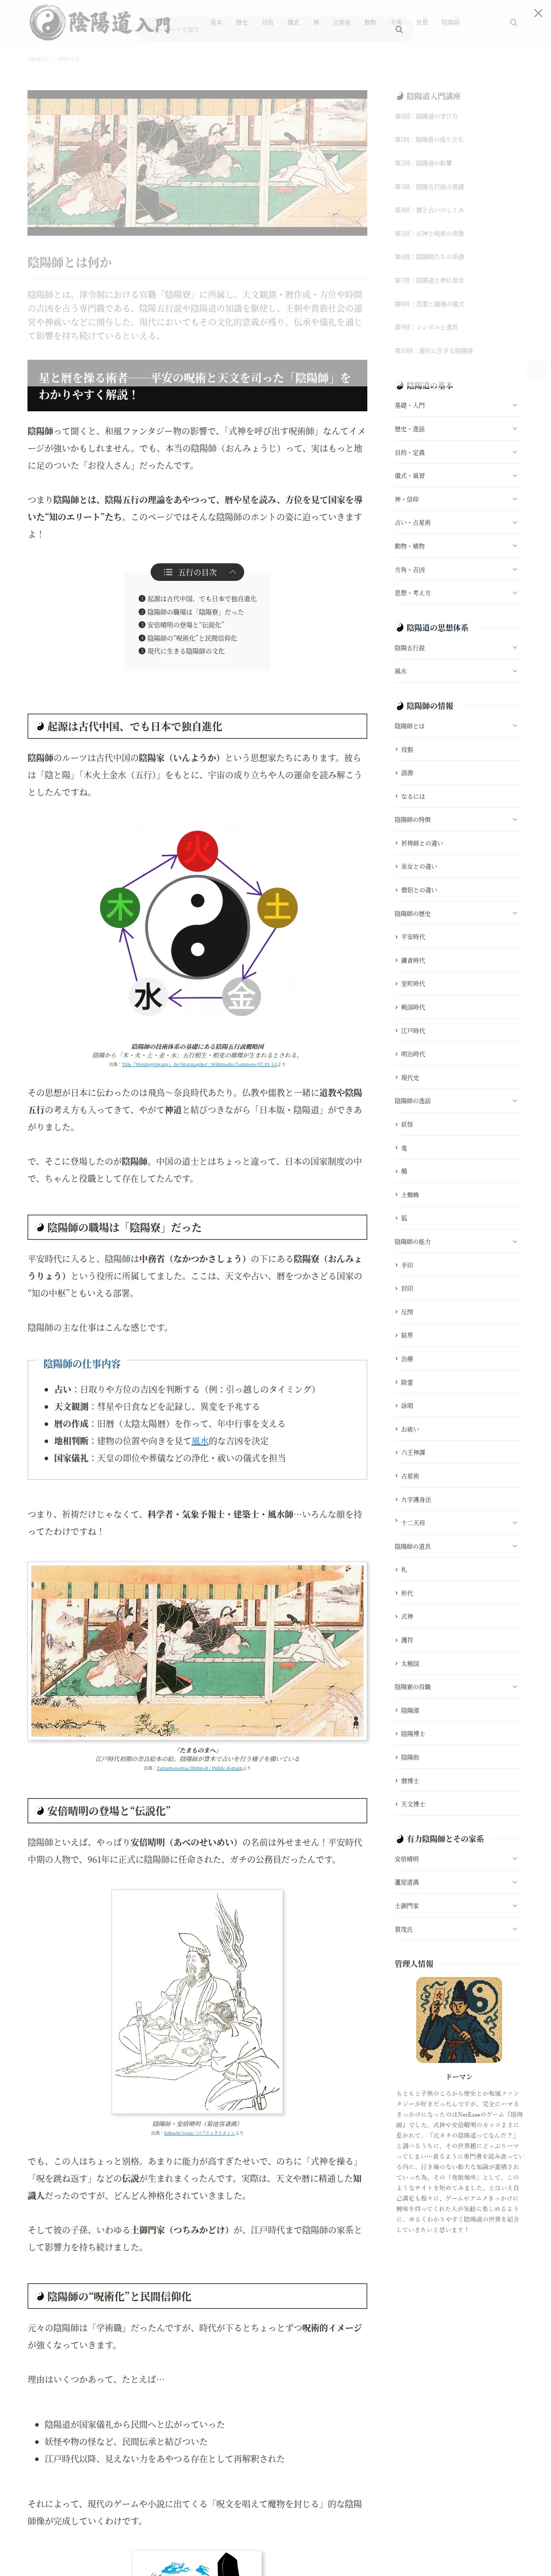Screen dimensions: 551x2576
Task: Expand the 占い・占星術 sidebar chevron
Action: (x=515, y=522)
